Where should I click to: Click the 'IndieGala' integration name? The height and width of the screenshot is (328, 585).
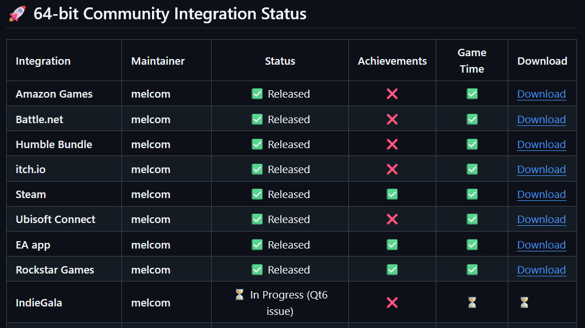(39, 302)
